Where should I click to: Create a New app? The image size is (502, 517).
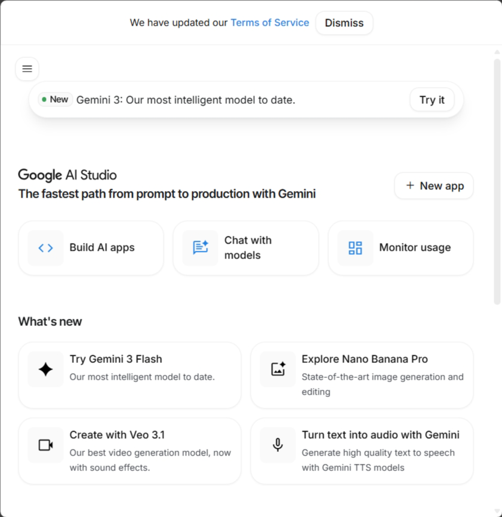pyautogui.click(x=434, y=186)
